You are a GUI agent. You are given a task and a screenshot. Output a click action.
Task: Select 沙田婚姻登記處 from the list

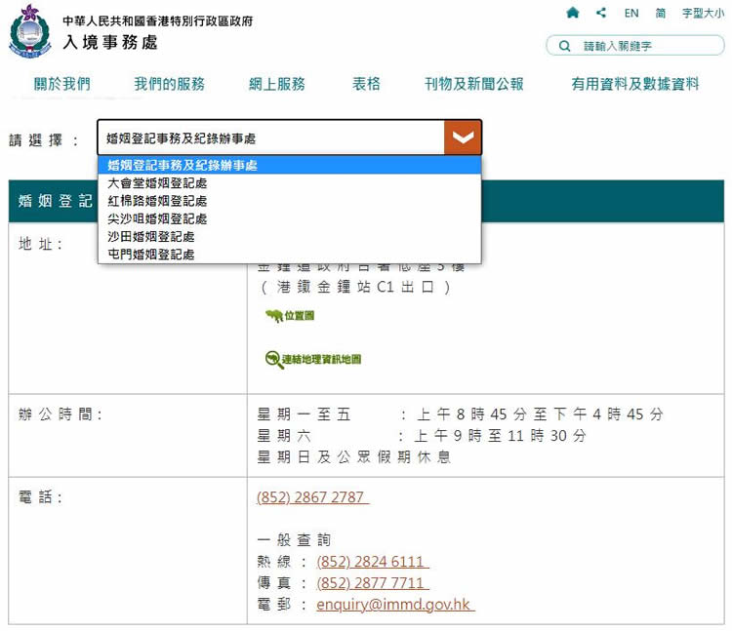(290, 236)
